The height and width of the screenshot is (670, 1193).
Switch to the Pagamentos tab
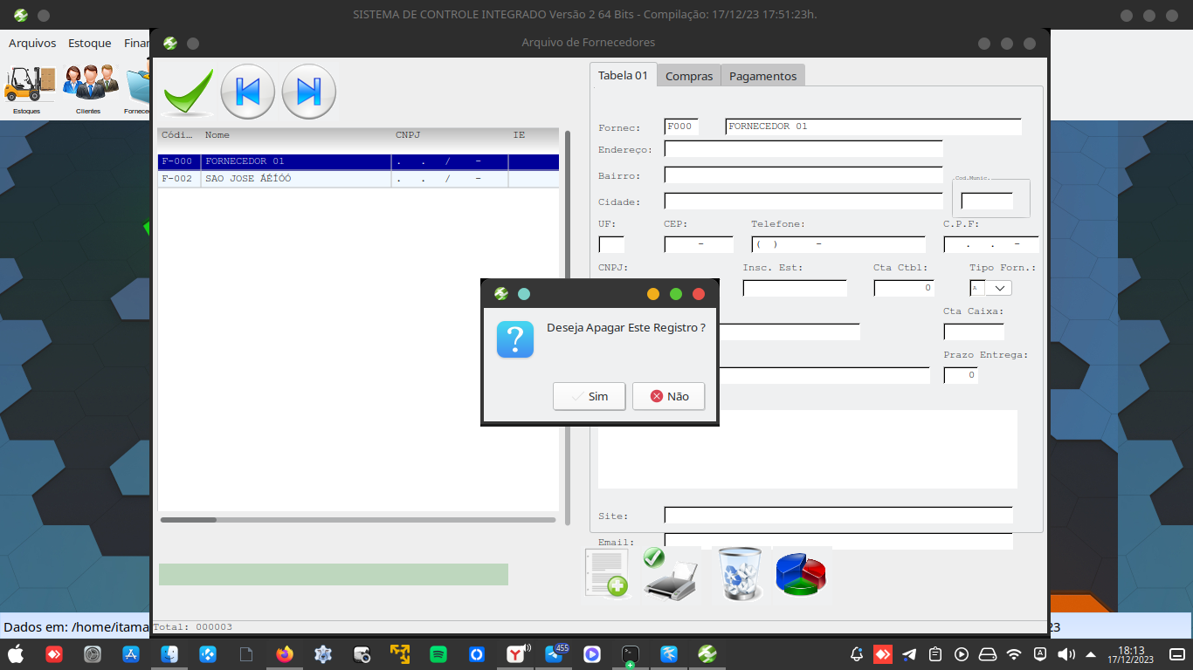[x=762, y=76]
